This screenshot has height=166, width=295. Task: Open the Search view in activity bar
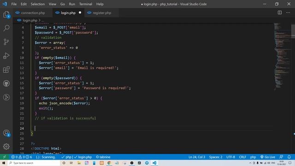[6, 28]
